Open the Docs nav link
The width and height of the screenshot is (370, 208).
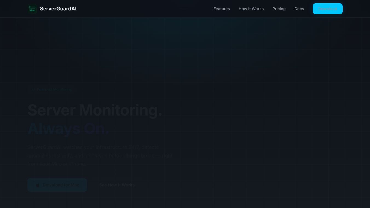299,9
